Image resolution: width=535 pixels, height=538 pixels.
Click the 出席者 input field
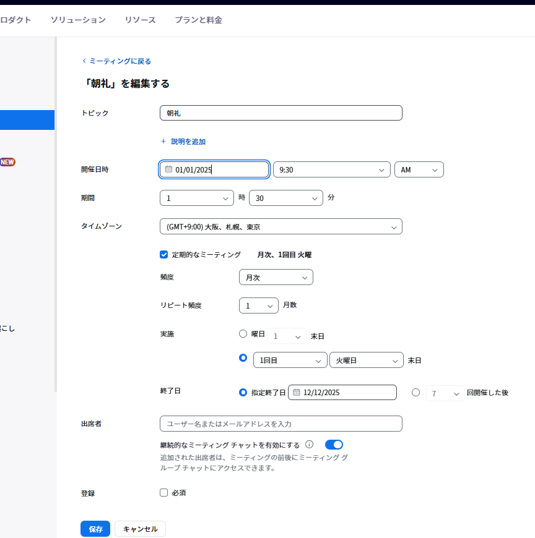(x=281, y=424)
